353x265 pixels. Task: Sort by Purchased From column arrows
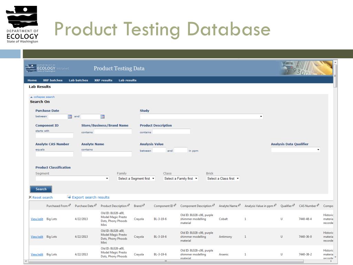click(70, 206)
